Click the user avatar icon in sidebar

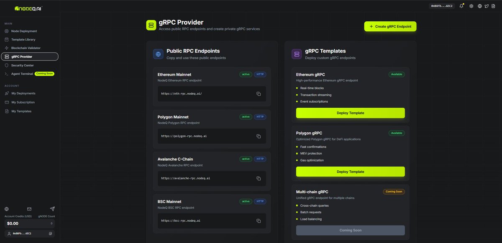pos(9,234)
